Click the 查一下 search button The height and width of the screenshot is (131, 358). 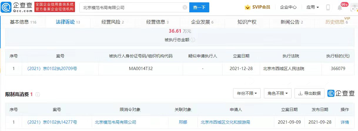pos(199,7)
